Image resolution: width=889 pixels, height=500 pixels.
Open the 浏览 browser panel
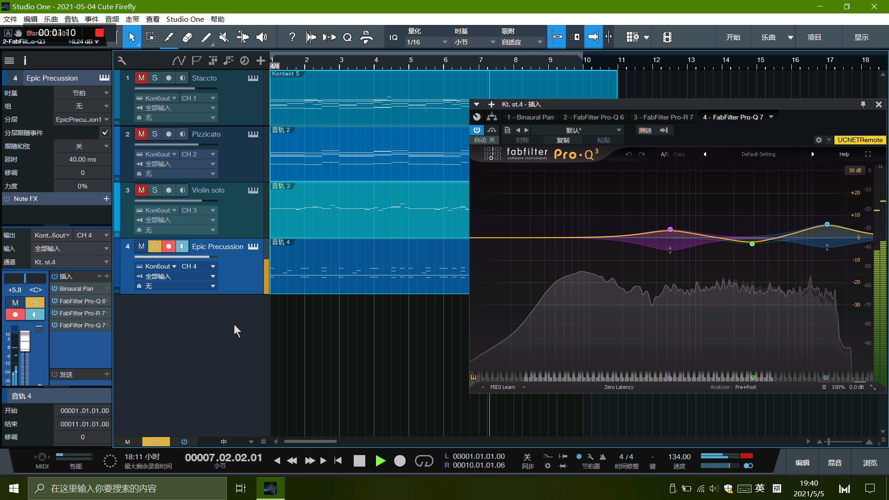[x=870, y=462]
